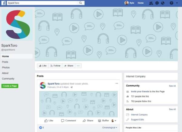
Task: Share the SparkToro page
Action: pos(69,66)
